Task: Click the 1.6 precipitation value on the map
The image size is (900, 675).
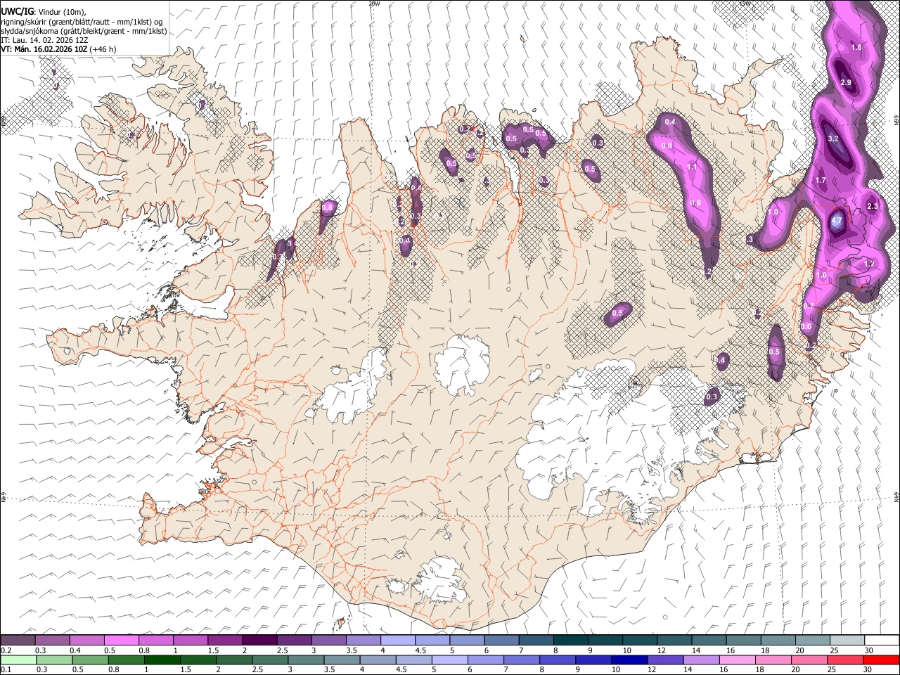Action: tap(856, 48)
